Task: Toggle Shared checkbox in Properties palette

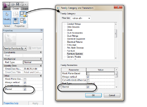Action: [25, 89]
